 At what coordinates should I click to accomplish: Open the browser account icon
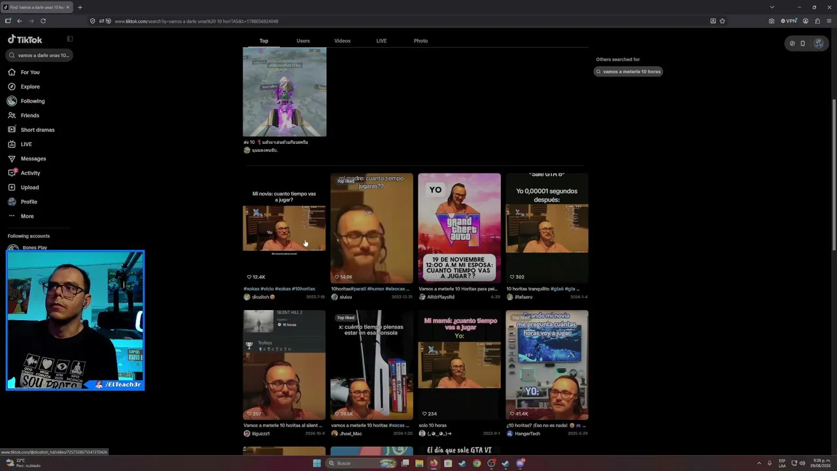806,21
